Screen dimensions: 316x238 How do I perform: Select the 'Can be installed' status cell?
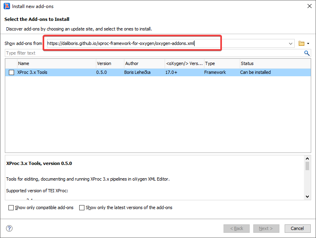[x=255, y=72]
